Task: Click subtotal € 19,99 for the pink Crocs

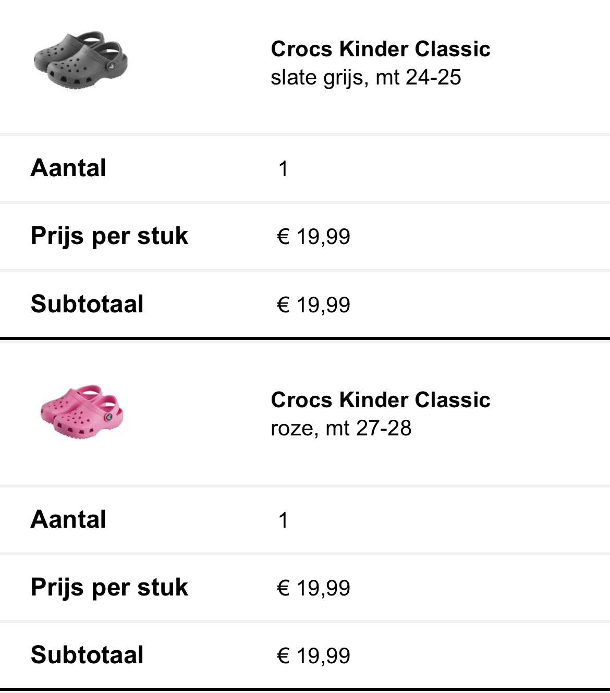Action: tap(313, 656)
